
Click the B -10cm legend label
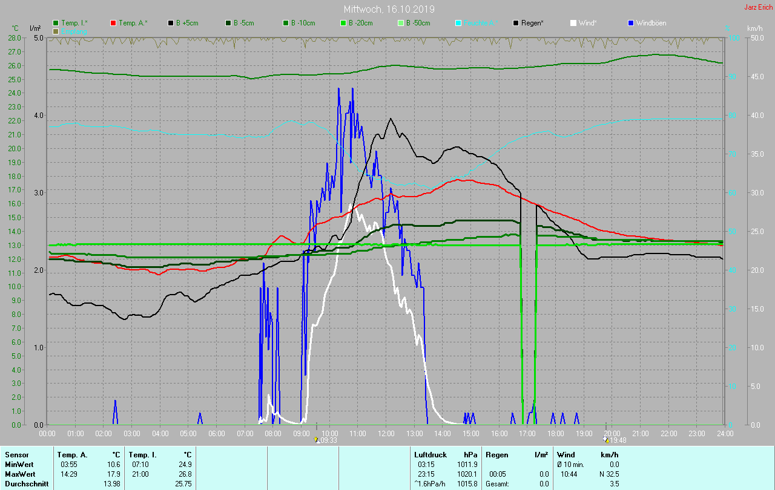coord(303,23)
